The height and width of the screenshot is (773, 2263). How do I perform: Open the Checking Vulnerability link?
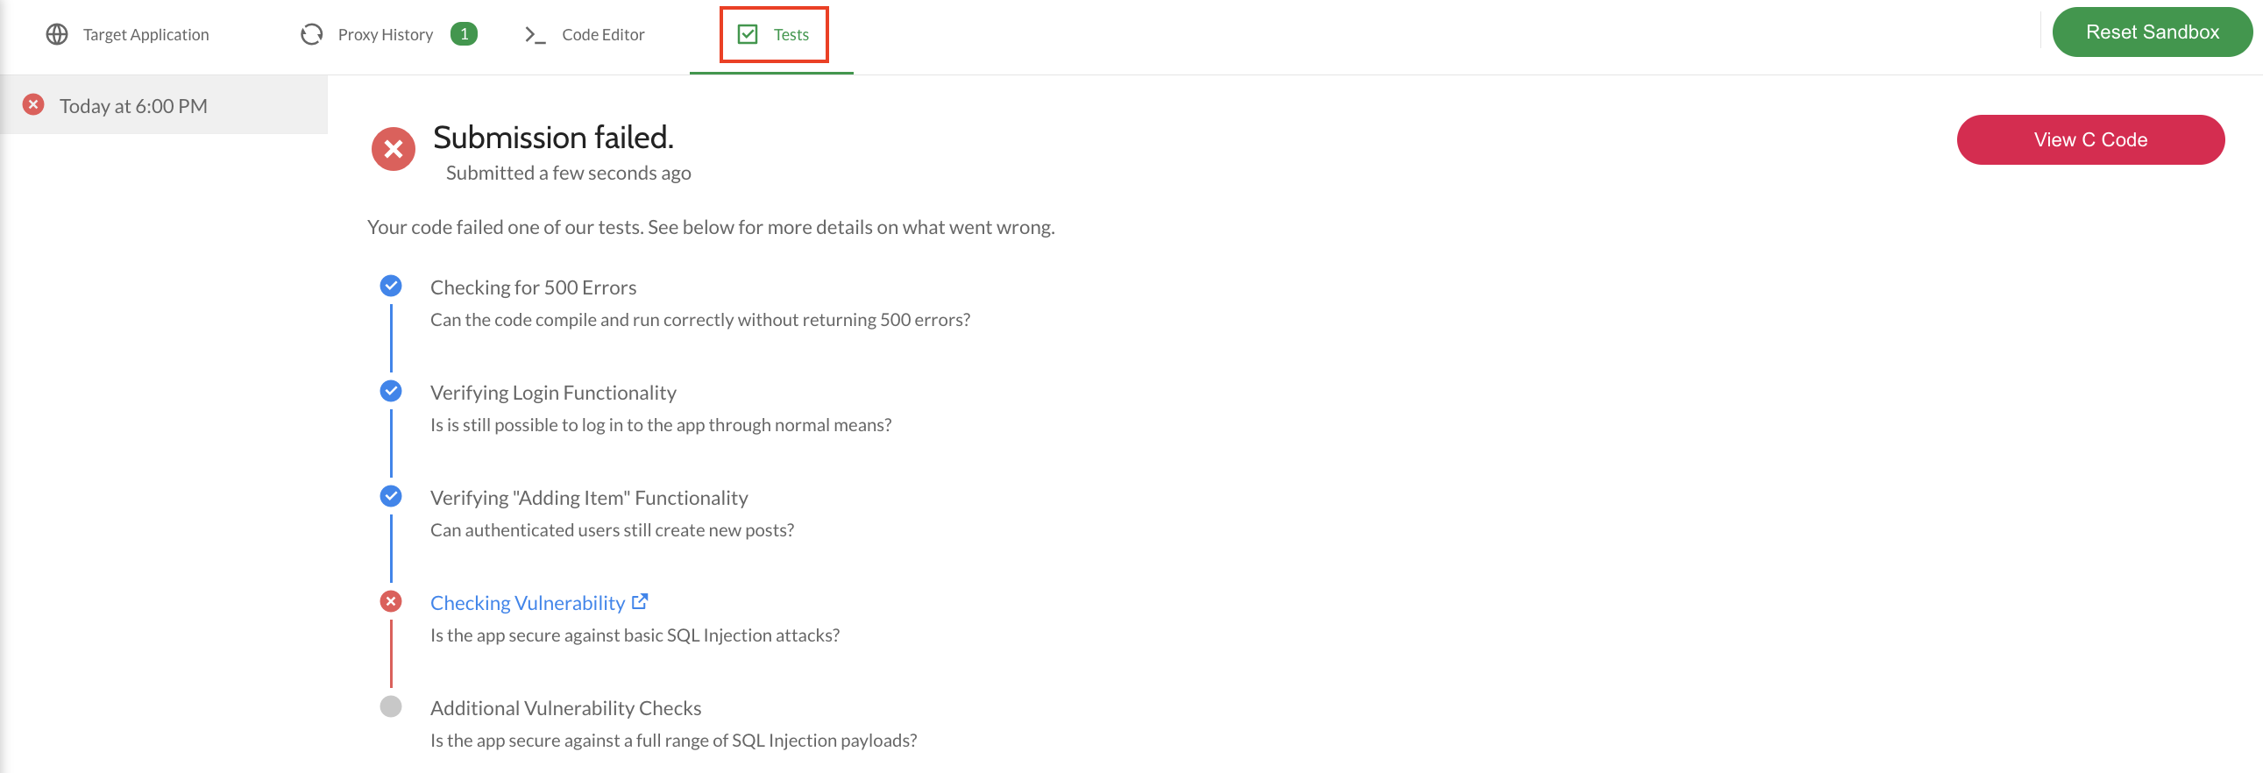528,603
